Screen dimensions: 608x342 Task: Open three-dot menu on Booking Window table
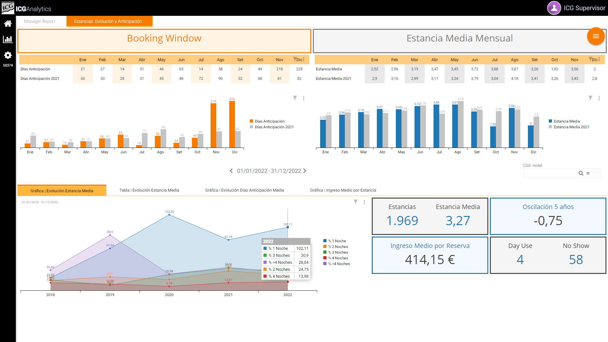304,59
